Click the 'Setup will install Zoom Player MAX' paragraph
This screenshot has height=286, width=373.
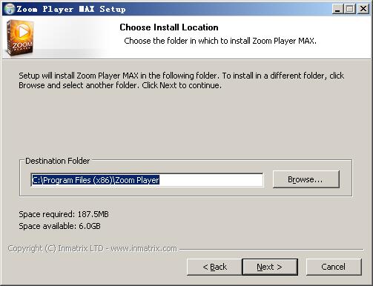tap(181, 80)
